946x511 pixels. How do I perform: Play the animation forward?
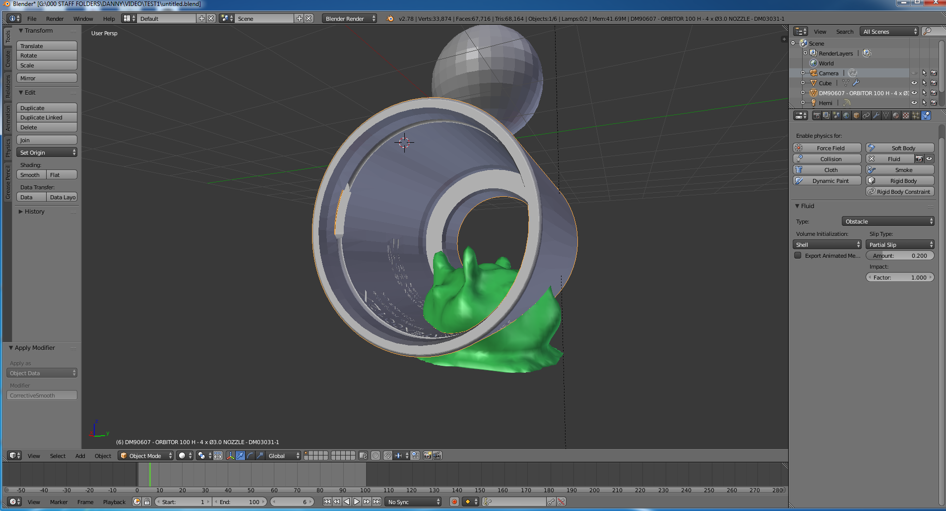coord(357,502)
